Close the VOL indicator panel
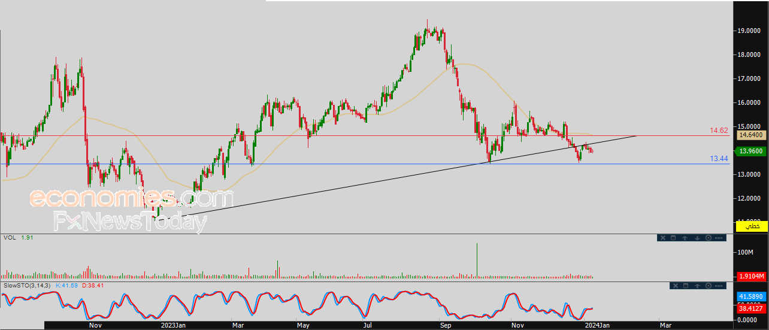 tap(663, 238)
